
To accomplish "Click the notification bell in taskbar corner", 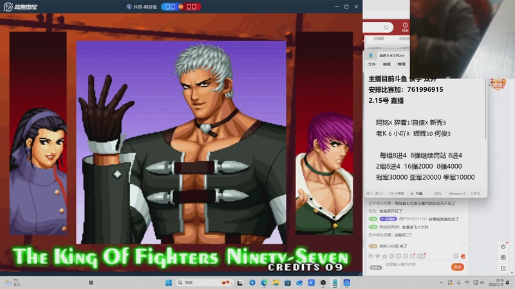I will pos(508,283).
